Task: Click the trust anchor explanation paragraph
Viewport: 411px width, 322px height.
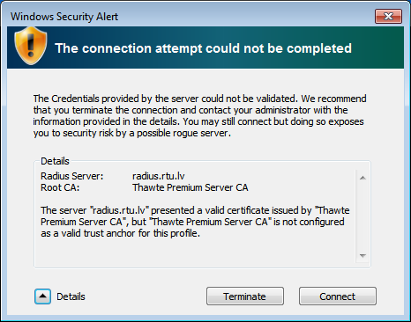Action: 195,222
